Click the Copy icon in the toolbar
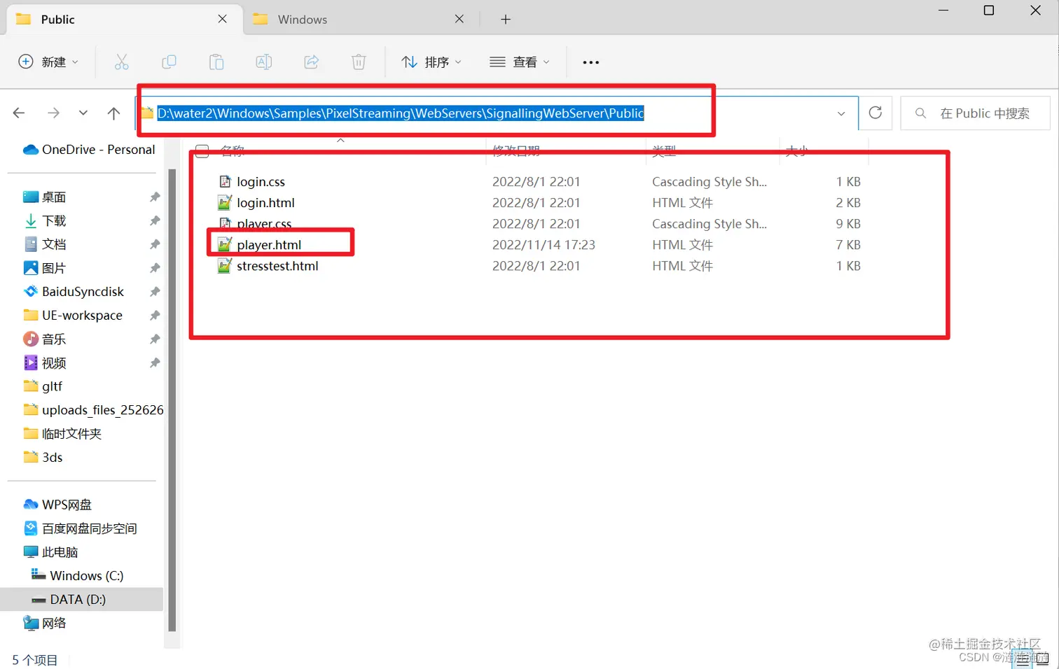This screenshot has height=669, width=1059. (169, 62)
